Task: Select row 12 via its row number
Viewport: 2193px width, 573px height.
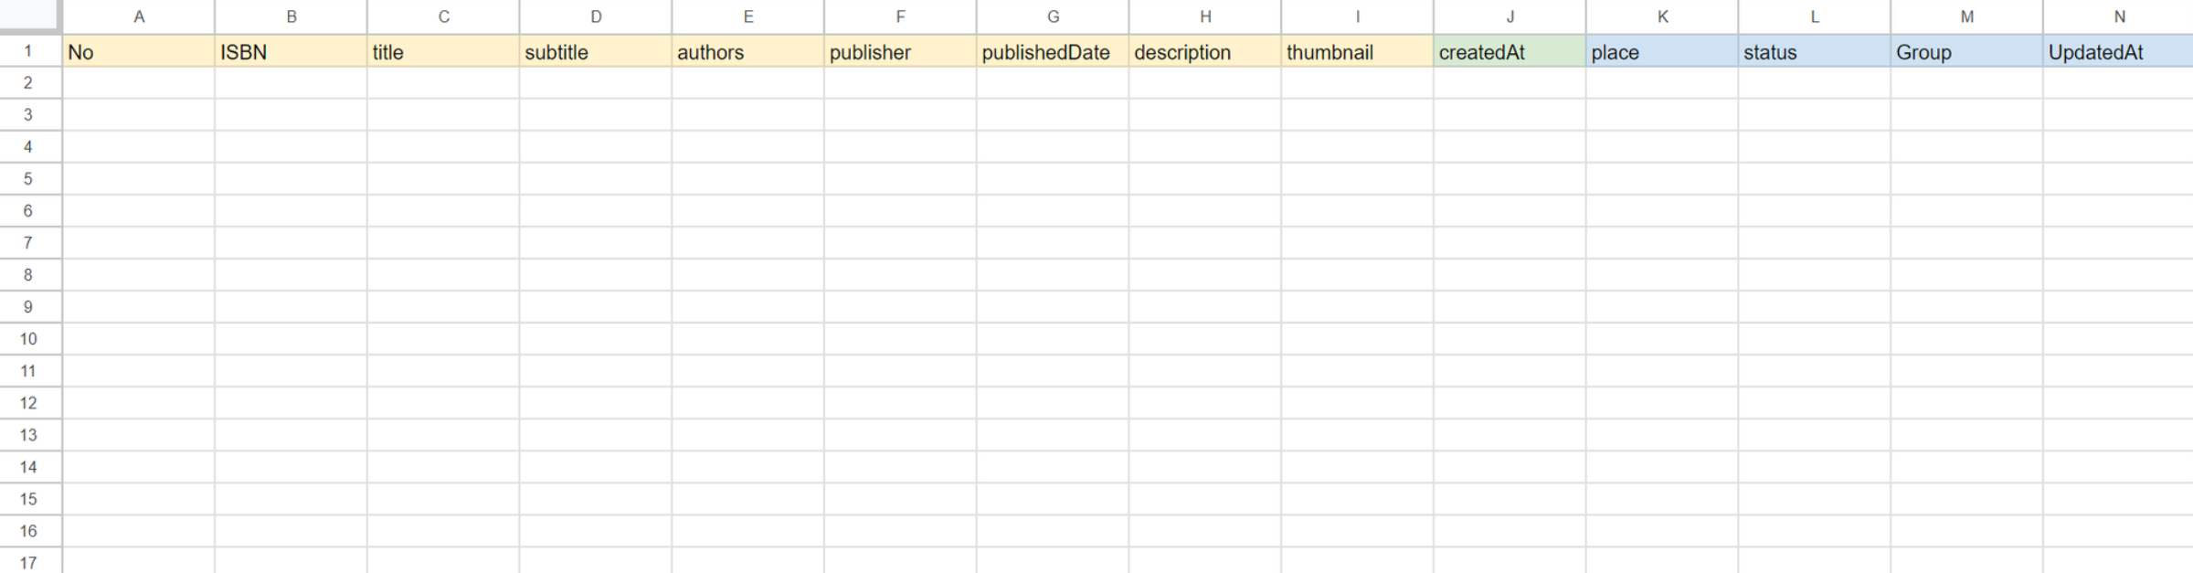Action: [x=30, y=403]
